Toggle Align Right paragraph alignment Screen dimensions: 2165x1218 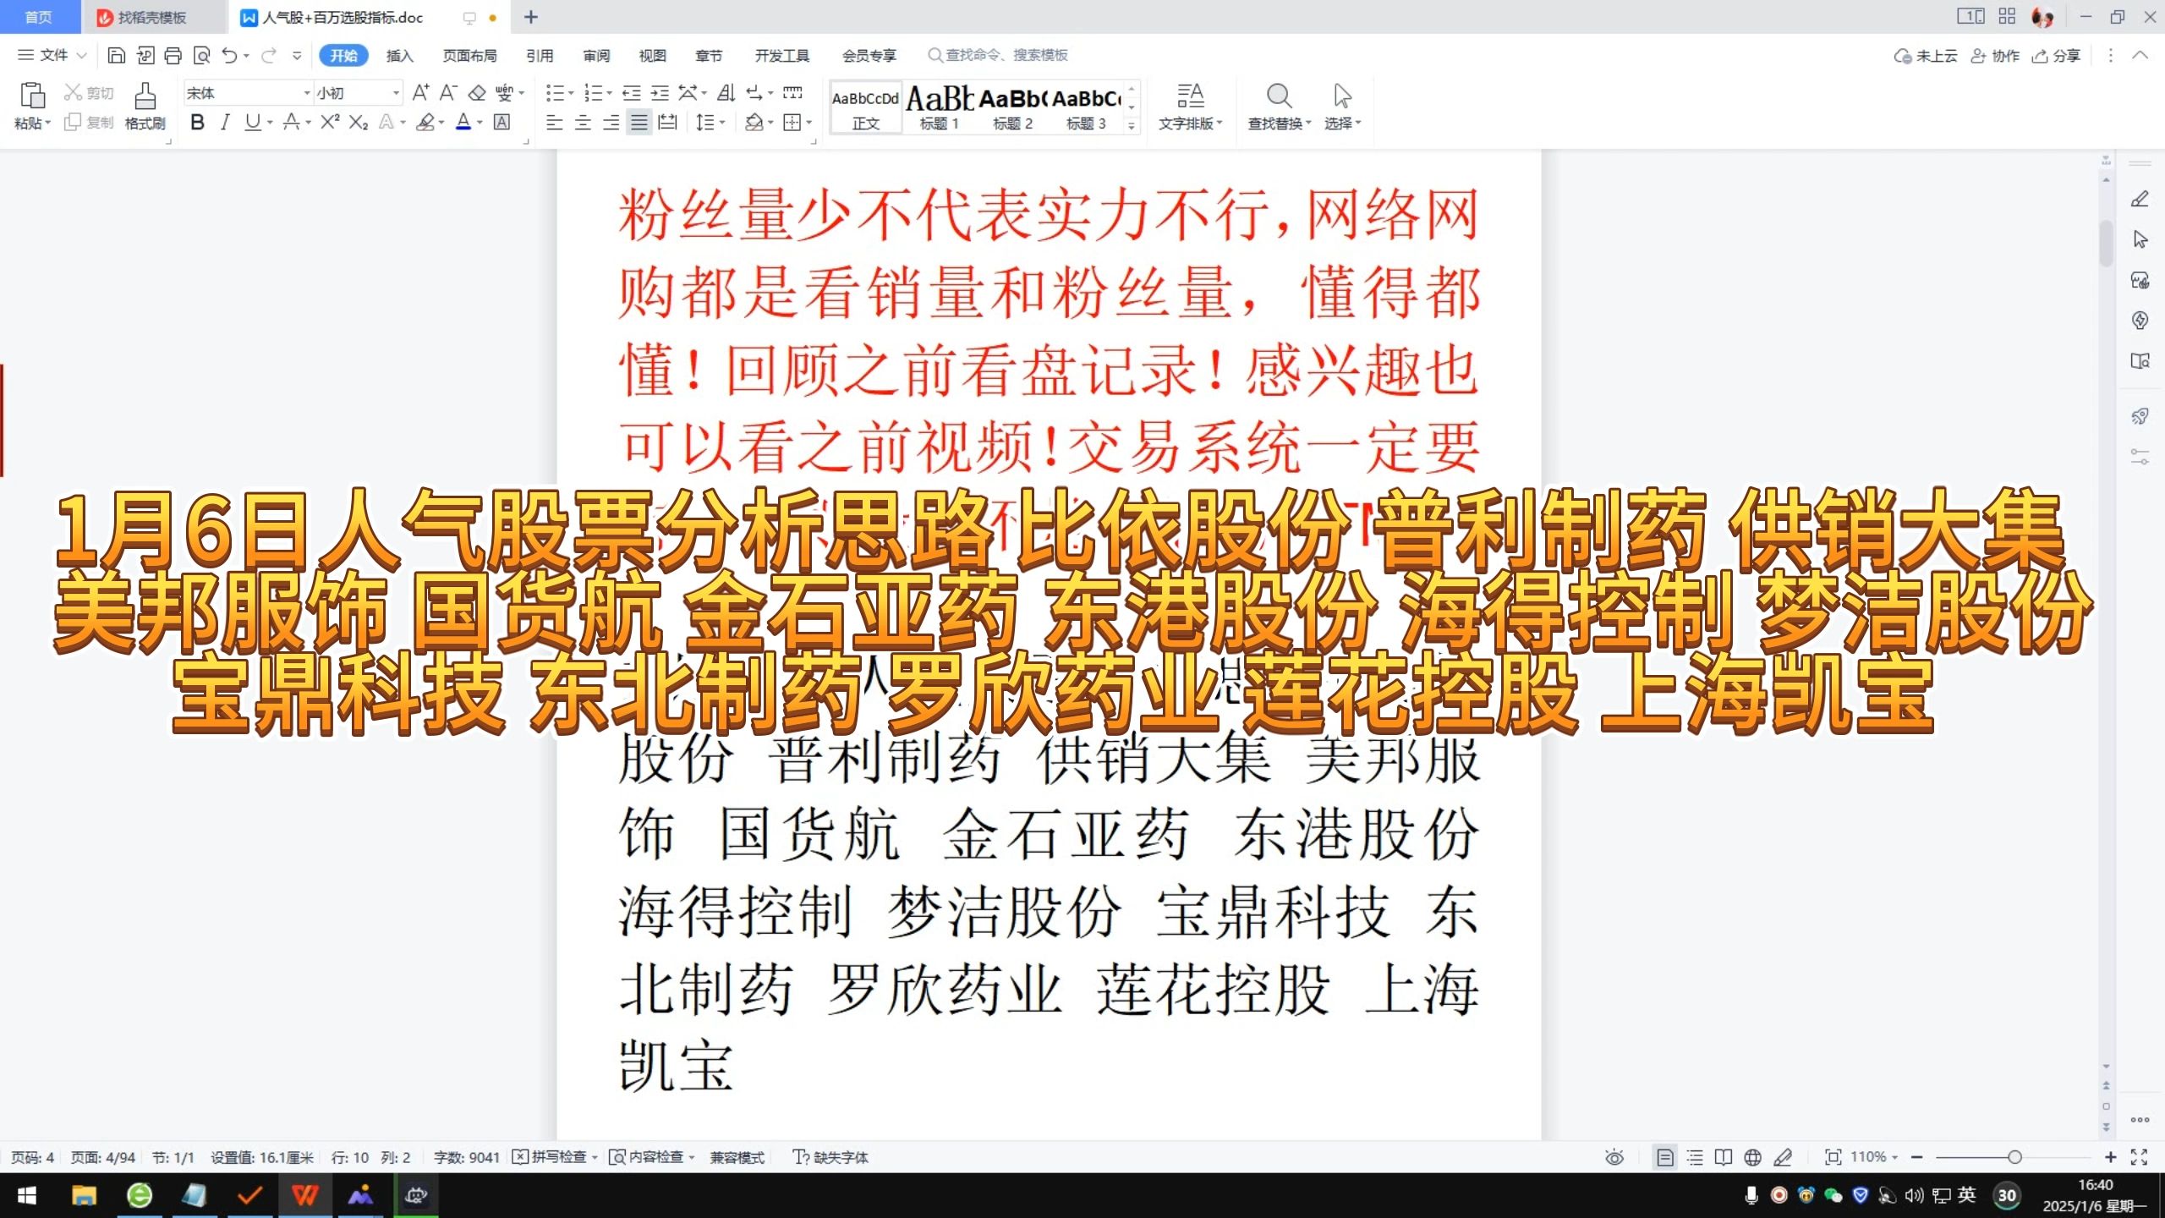click(x=611, y=123)
